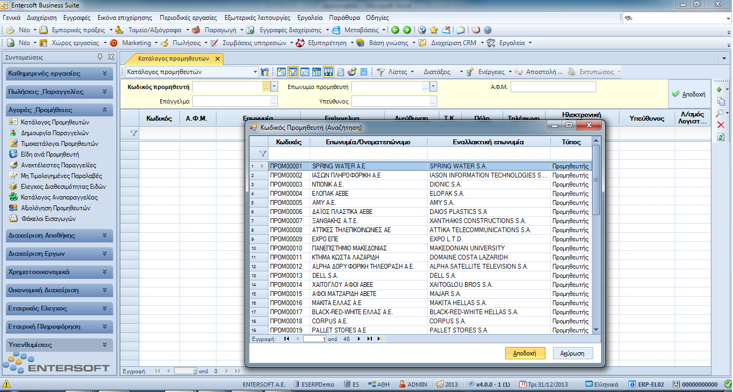Toggle the column chooser view button
Image resolution: width=733 pixels, height=392 pixels.
(317, 71)
